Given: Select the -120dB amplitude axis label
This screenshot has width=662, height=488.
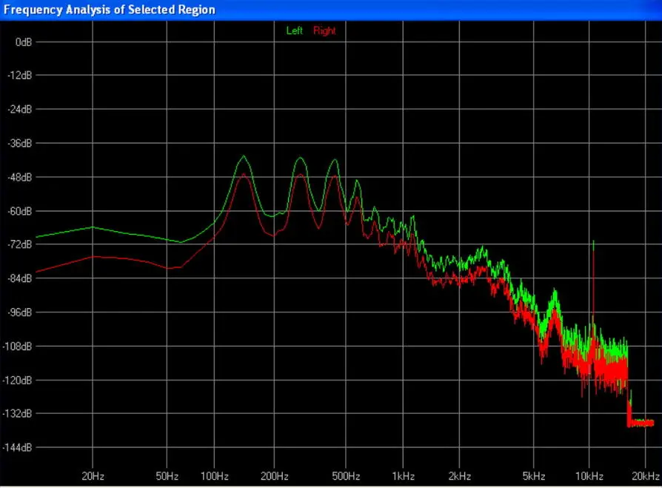Looking at the screenshot, I should click(x=19, y=380).
